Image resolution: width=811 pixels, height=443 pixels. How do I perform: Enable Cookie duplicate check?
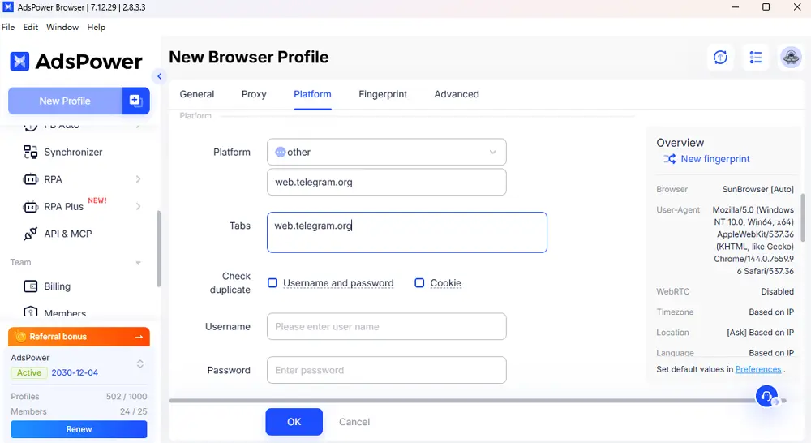[x=419, y=283]
